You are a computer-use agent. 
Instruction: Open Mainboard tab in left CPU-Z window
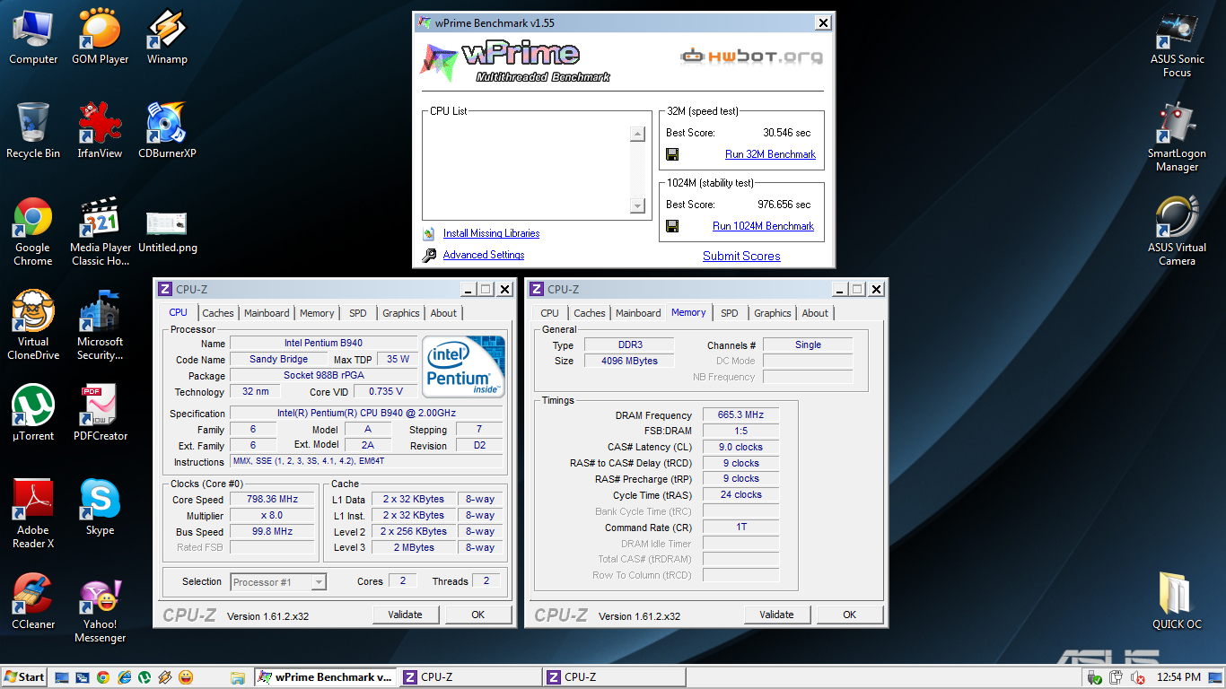(x=267, y=313)
